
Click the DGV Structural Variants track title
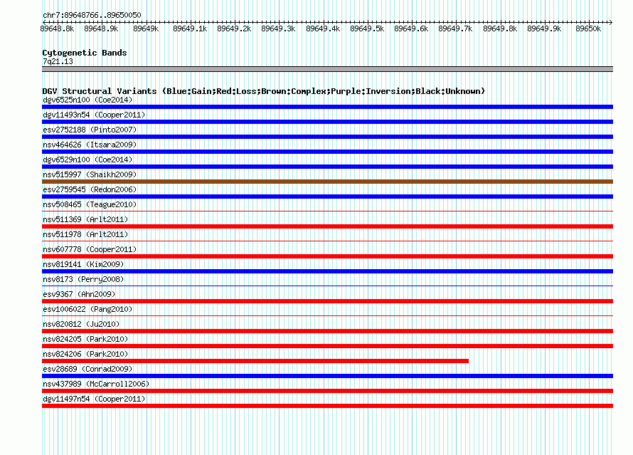(263, 91)
